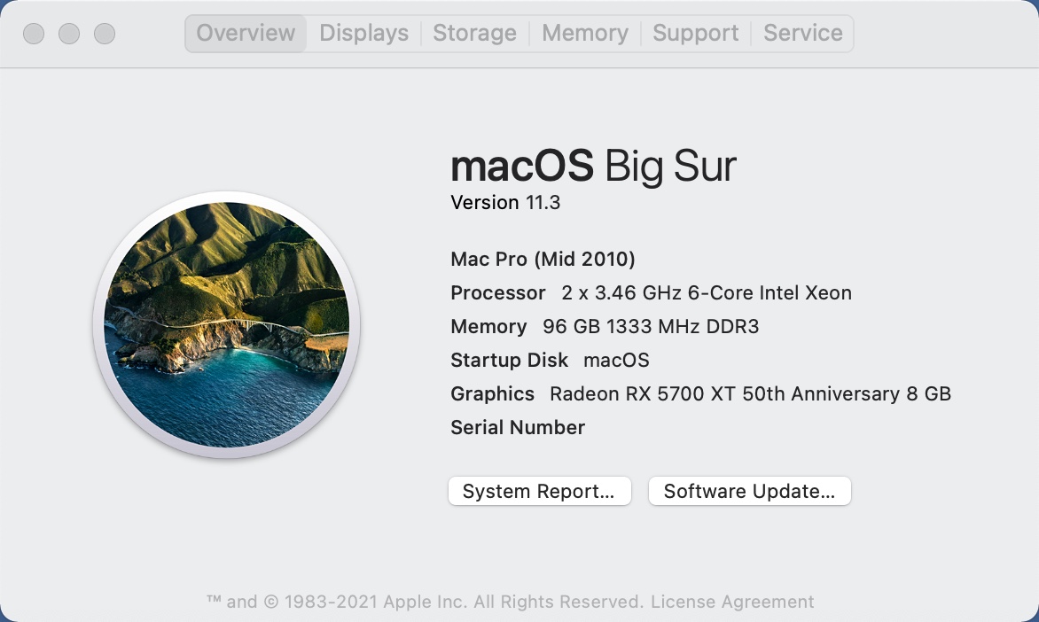
Task: Click the zoom window button
Action: tap(104, 34)
